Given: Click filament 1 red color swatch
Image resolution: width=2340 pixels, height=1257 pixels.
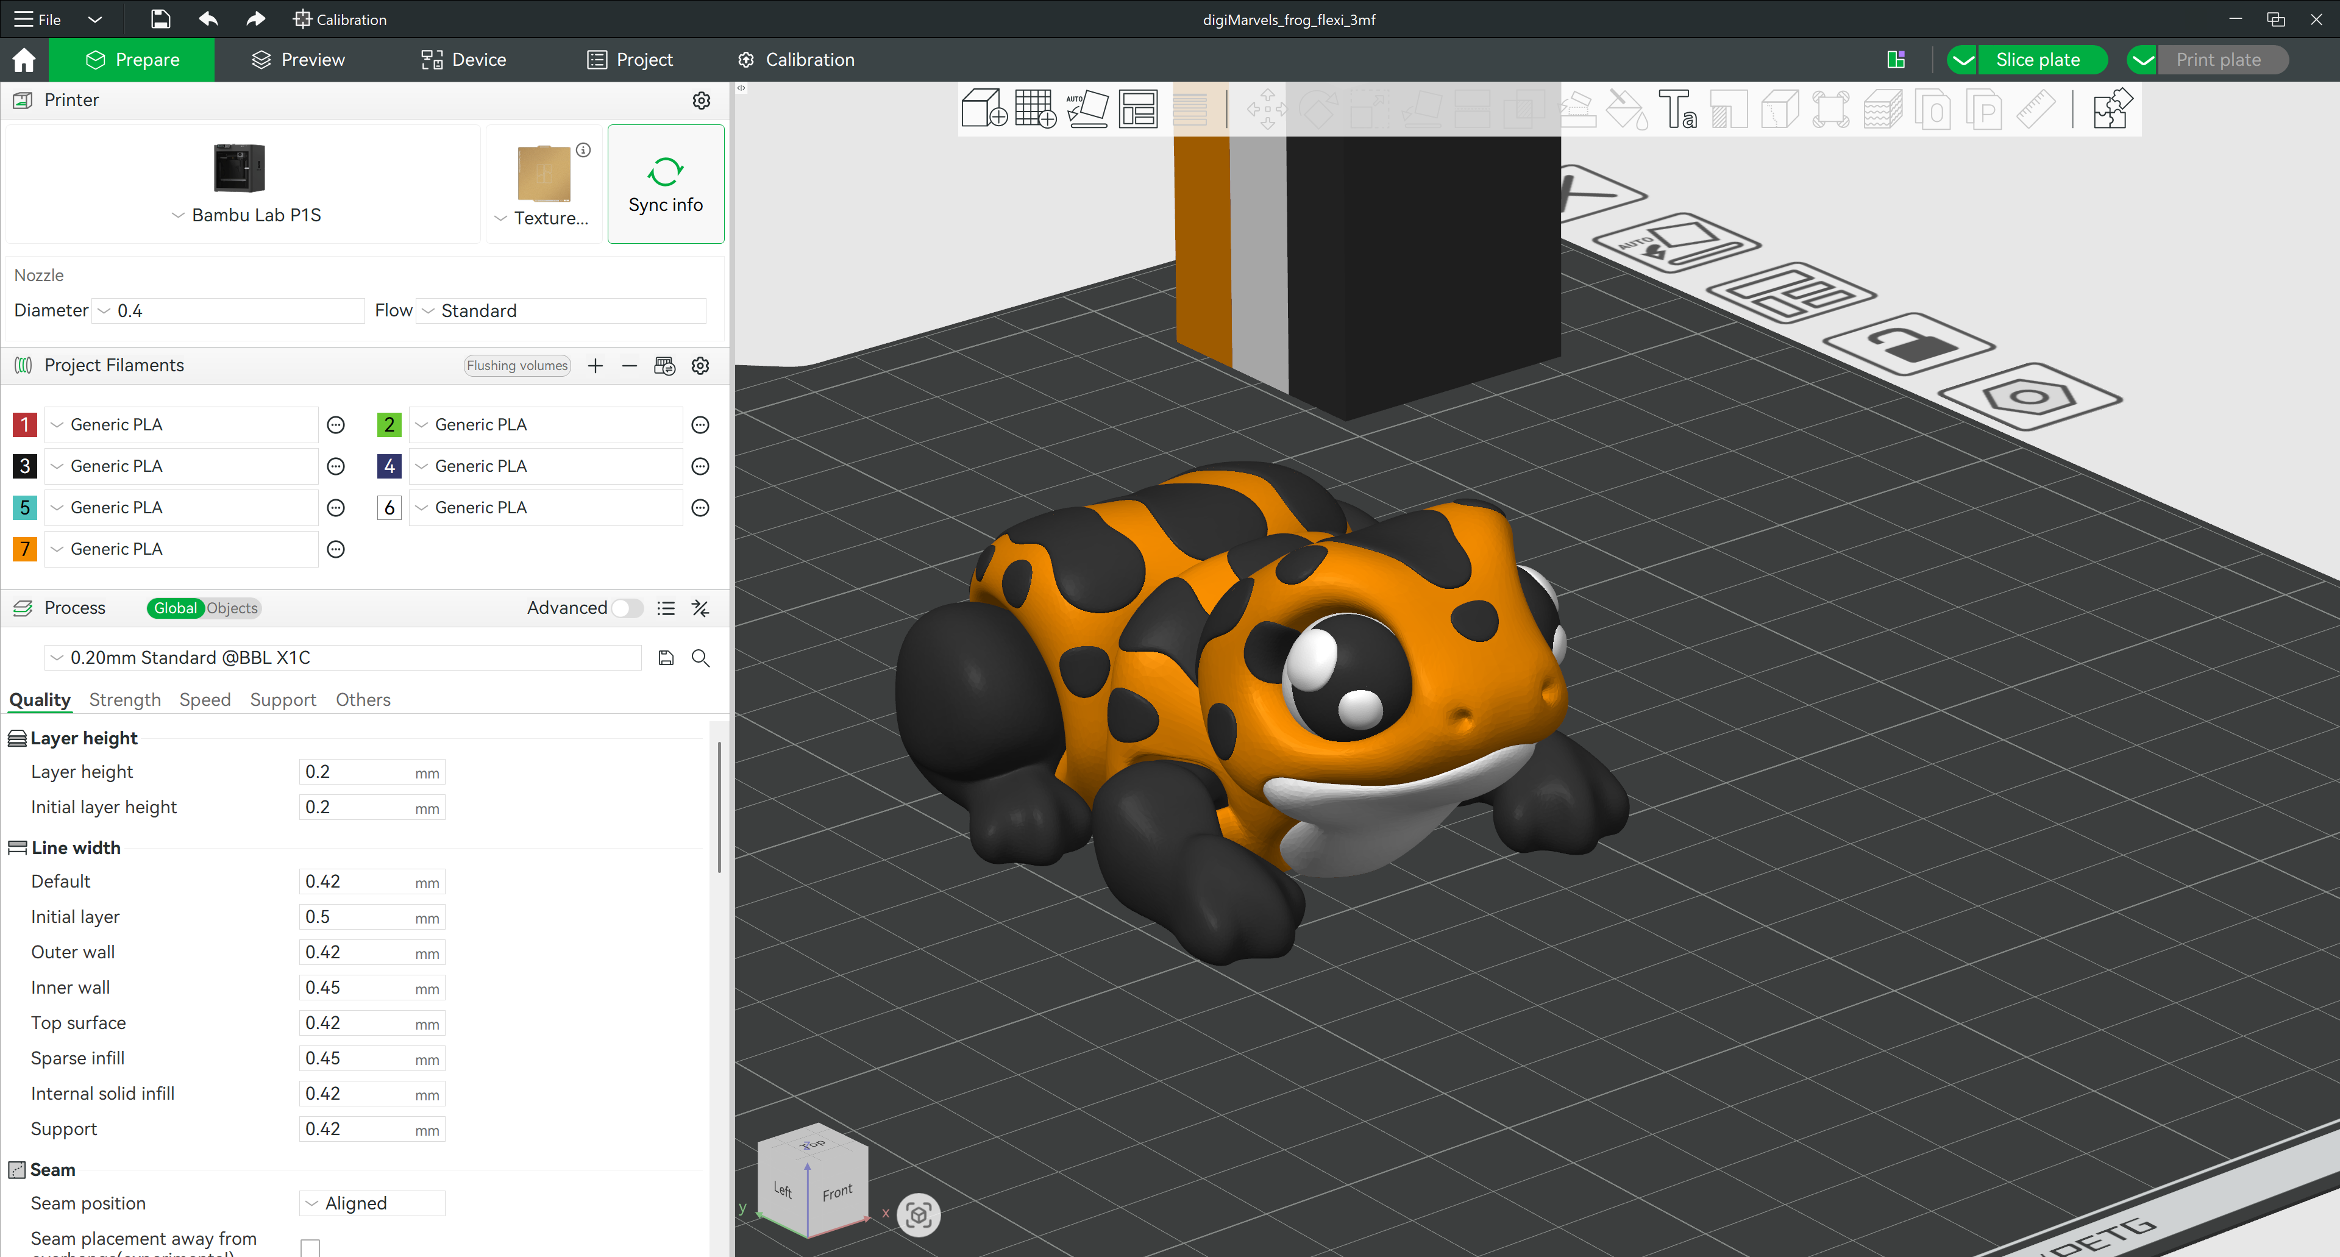Looking at the screenshot, I should [24, 425].
